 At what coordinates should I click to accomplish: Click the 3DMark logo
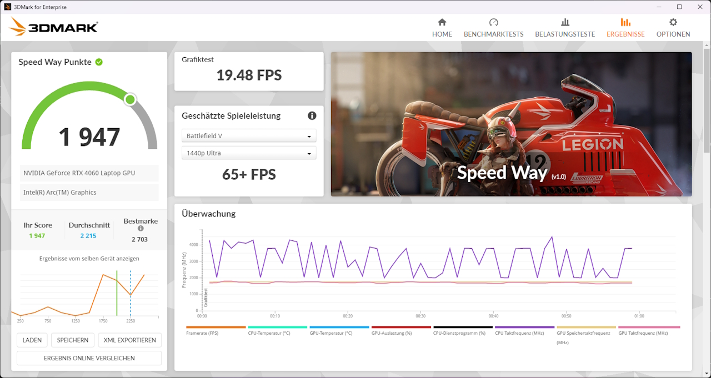coord(53,27)
